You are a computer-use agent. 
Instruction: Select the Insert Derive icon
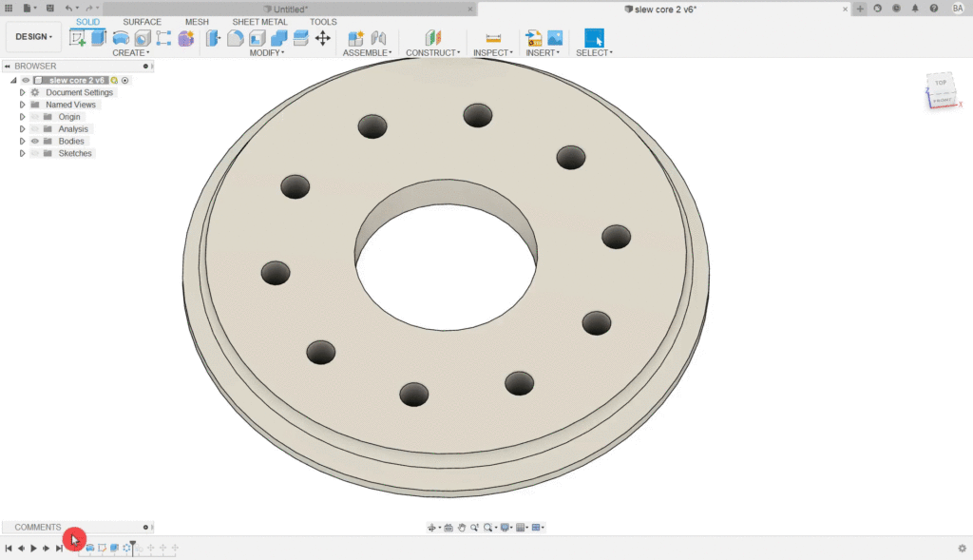click(534, 38)
